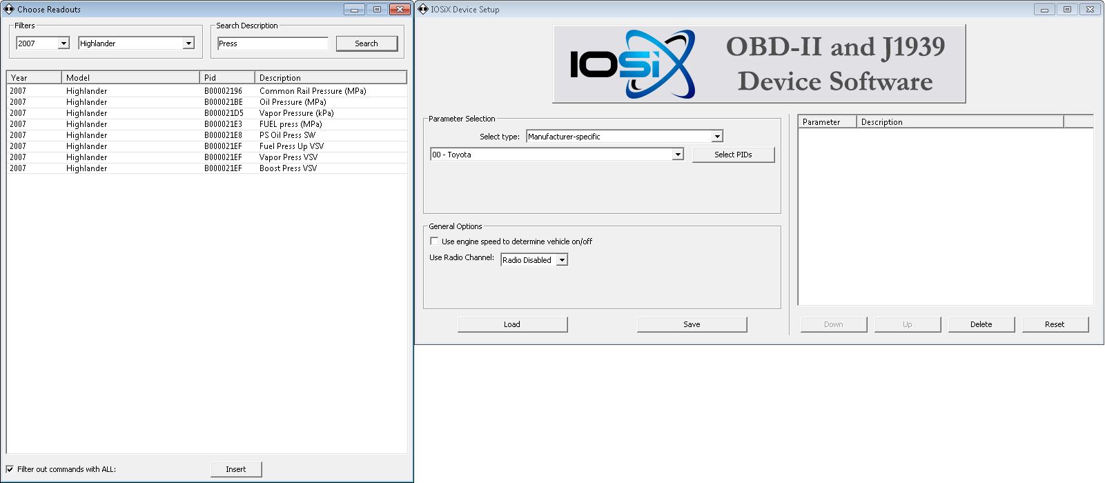The image size is (1105, 483).
Task: Focus the Search Description input field
Action: (273, 43)
